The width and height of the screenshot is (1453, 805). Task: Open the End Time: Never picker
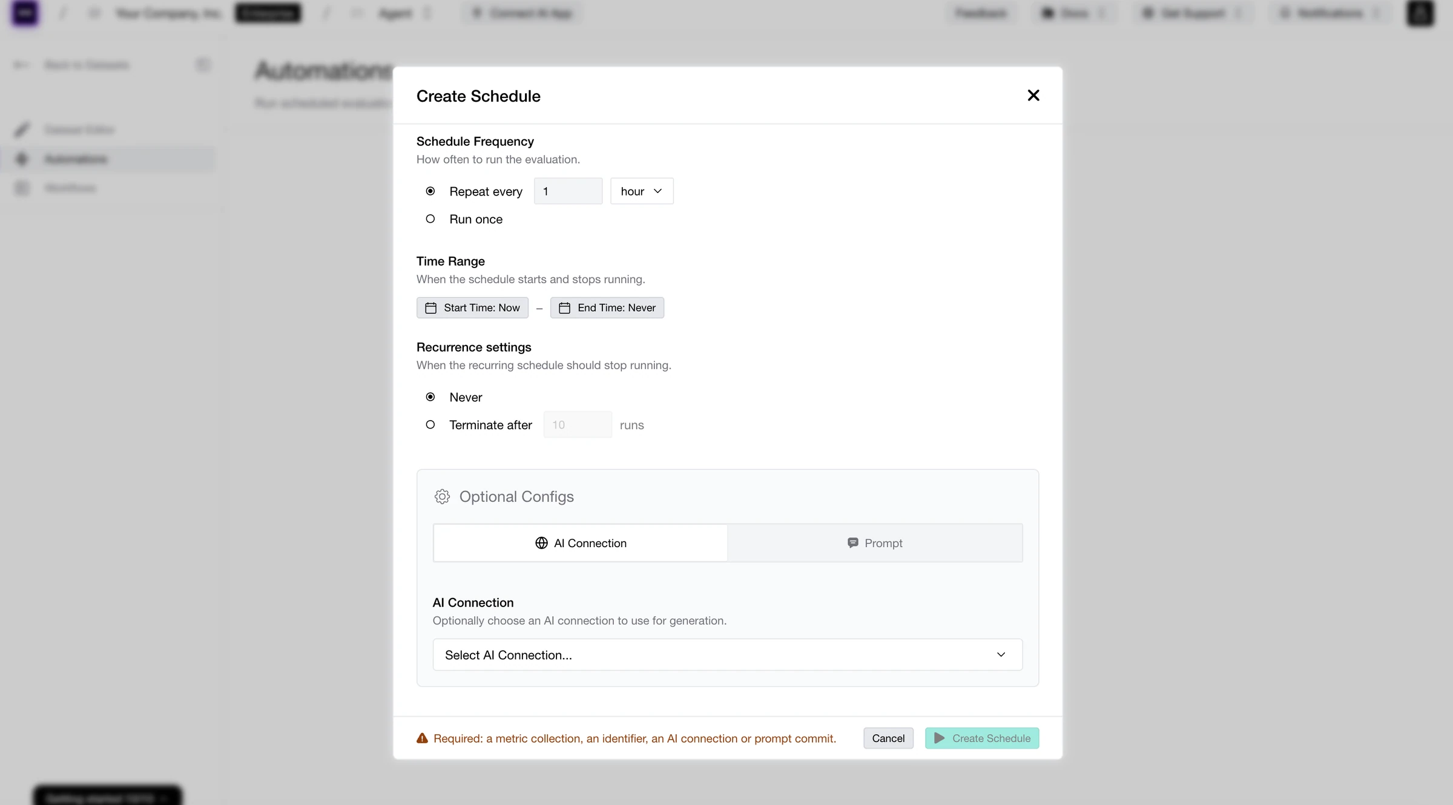(x=607, y=308)
